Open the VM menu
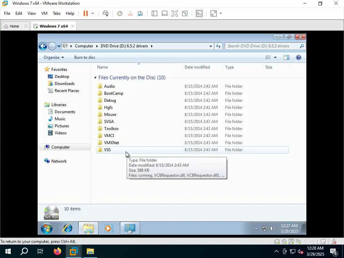344x258 pixels. (44, 13)
